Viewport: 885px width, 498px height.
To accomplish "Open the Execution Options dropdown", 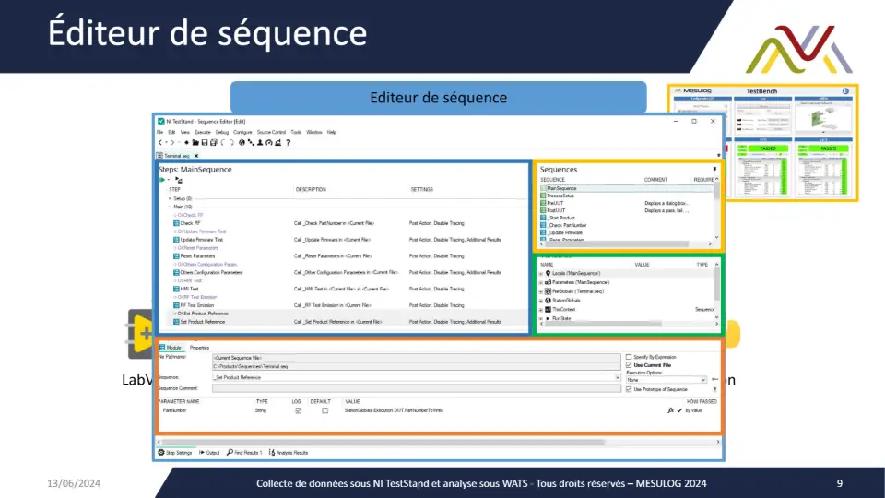I will (x=702, y=380).
